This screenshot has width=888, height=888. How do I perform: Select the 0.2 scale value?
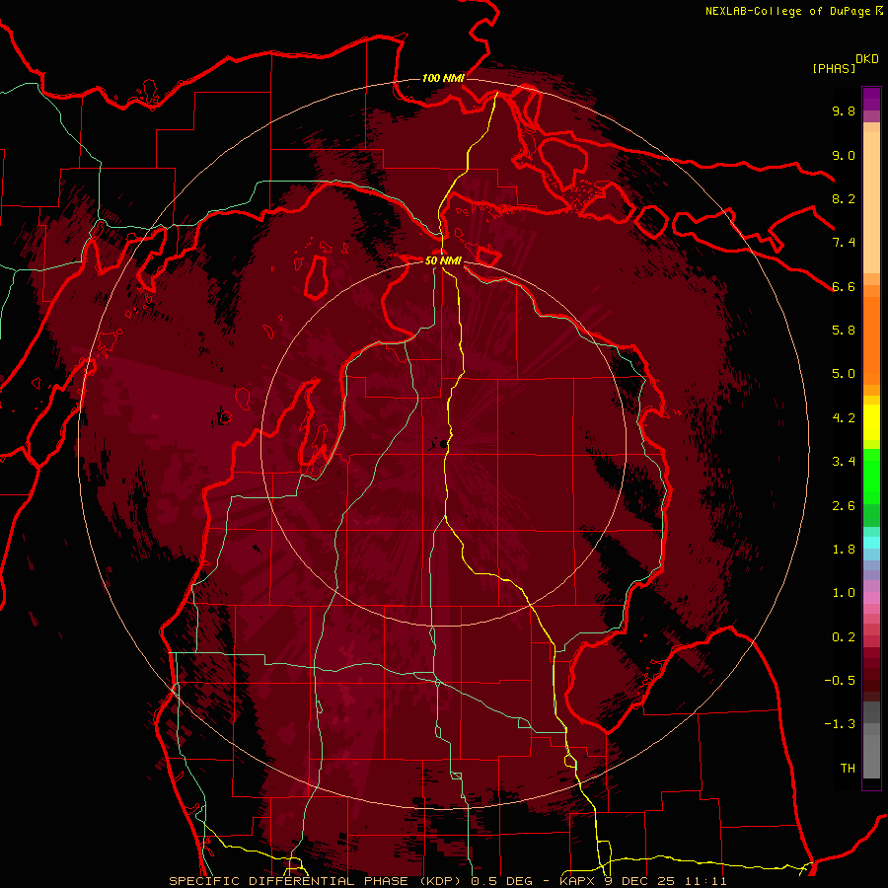(844, 637)
